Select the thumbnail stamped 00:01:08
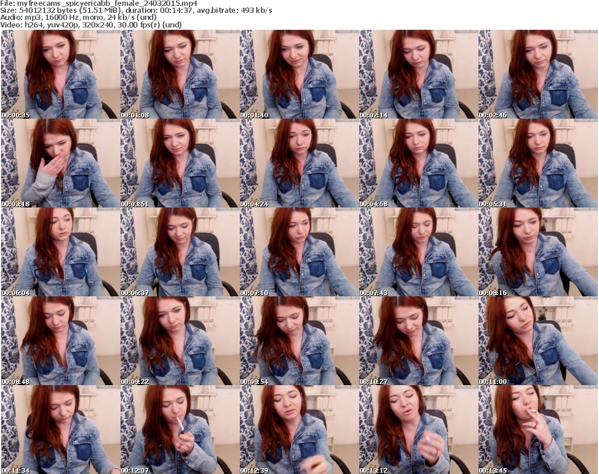Viewport: 599px width, 474px height. click(180, 74)
